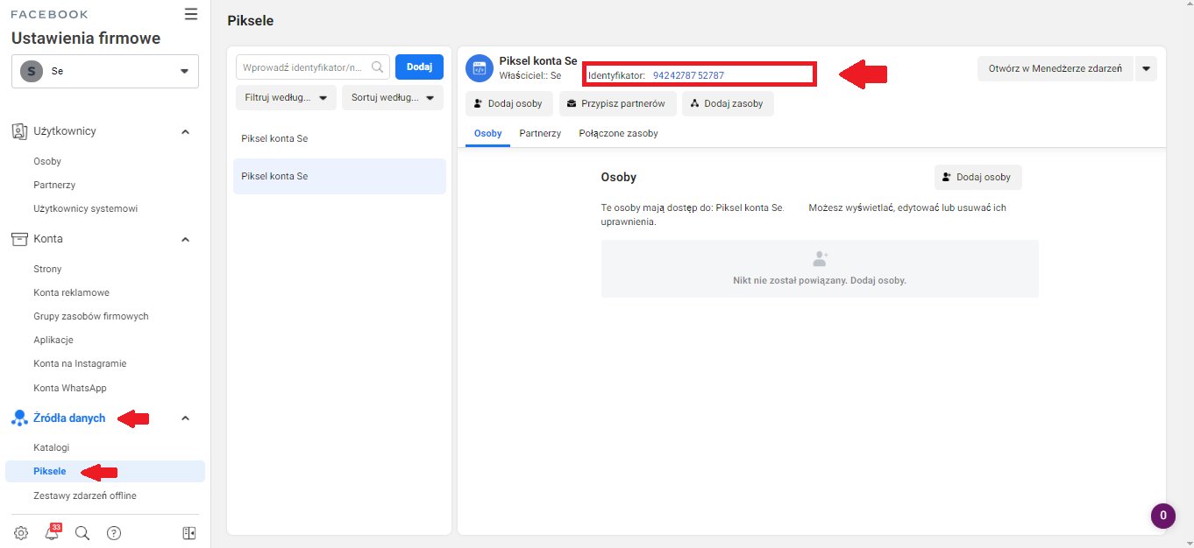Open Konta reklamowe in sidebar
The width and height of the screenshot is (1194, 548).
[x=72, y=292]
